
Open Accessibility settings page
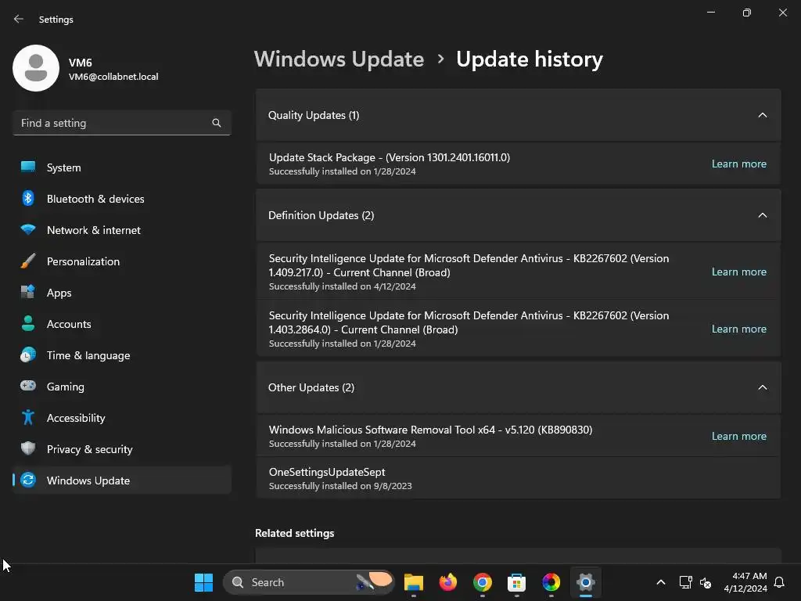point(121,418)
